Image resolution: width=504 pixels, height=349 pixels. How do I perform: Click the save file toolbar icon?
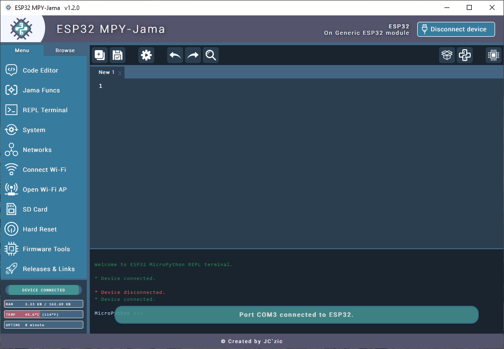pos(118,55)
